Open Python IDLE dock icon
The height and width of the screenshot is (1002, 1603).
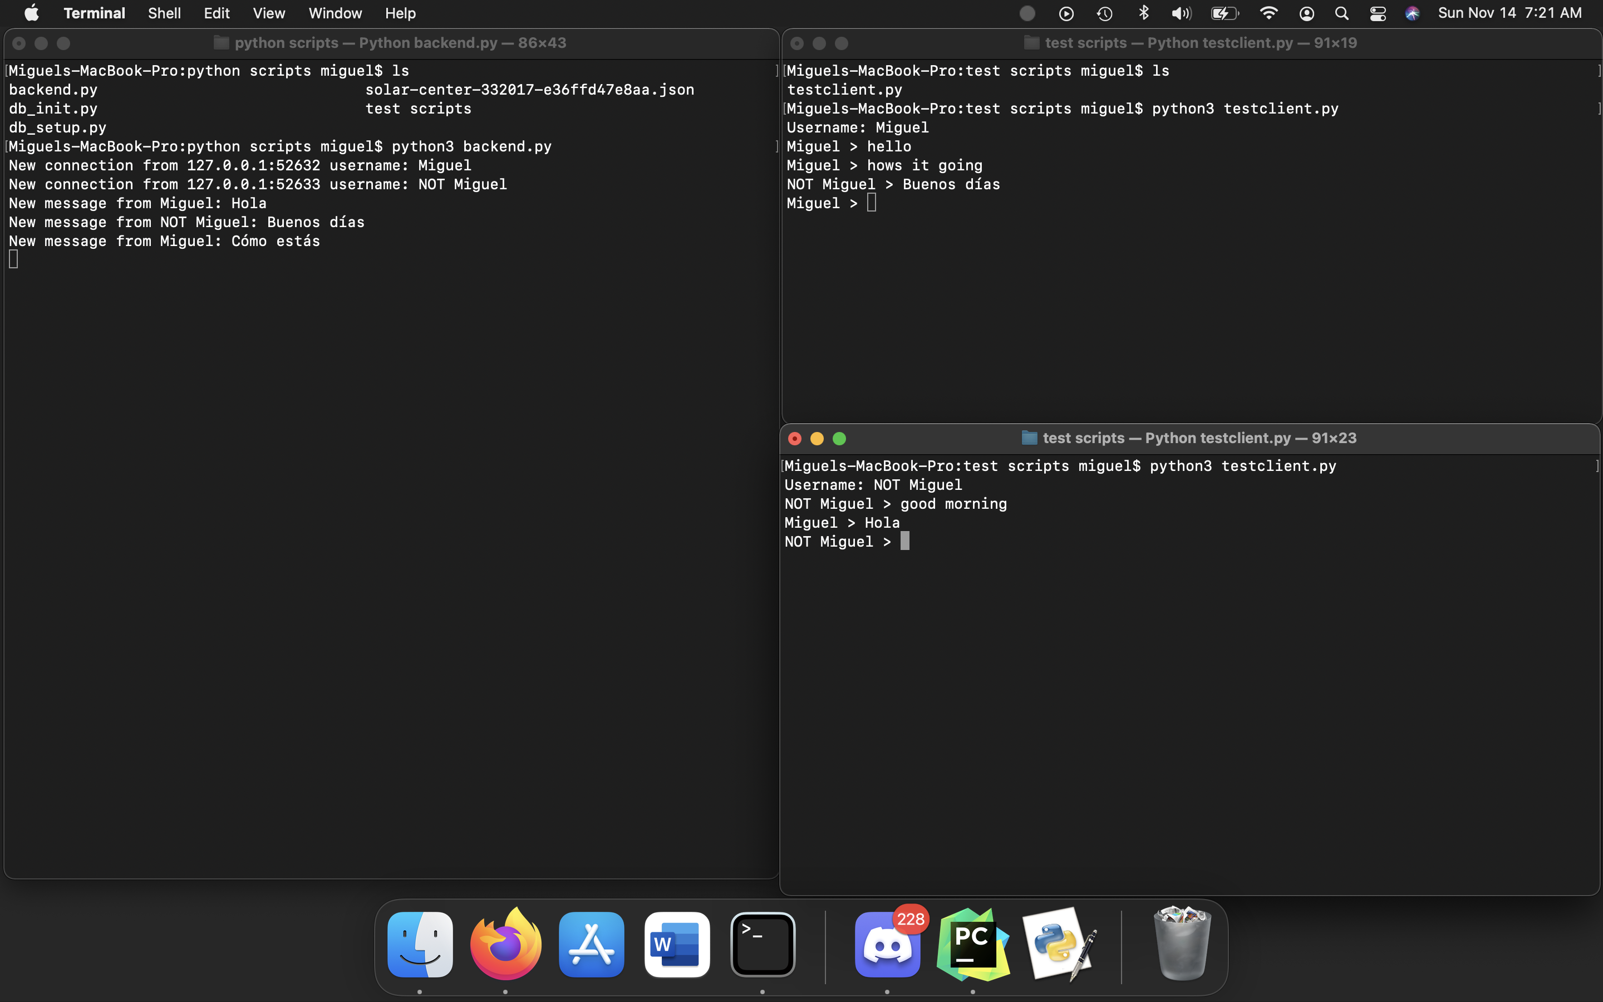(1059, 944)
